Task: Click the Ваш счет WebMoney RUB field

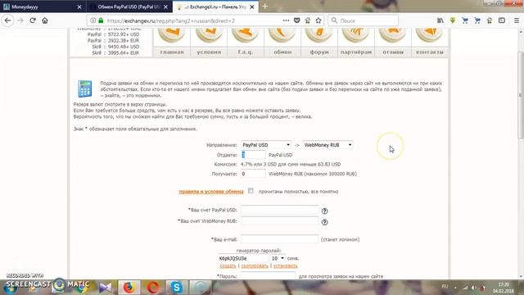Action: tap(280, 221)
